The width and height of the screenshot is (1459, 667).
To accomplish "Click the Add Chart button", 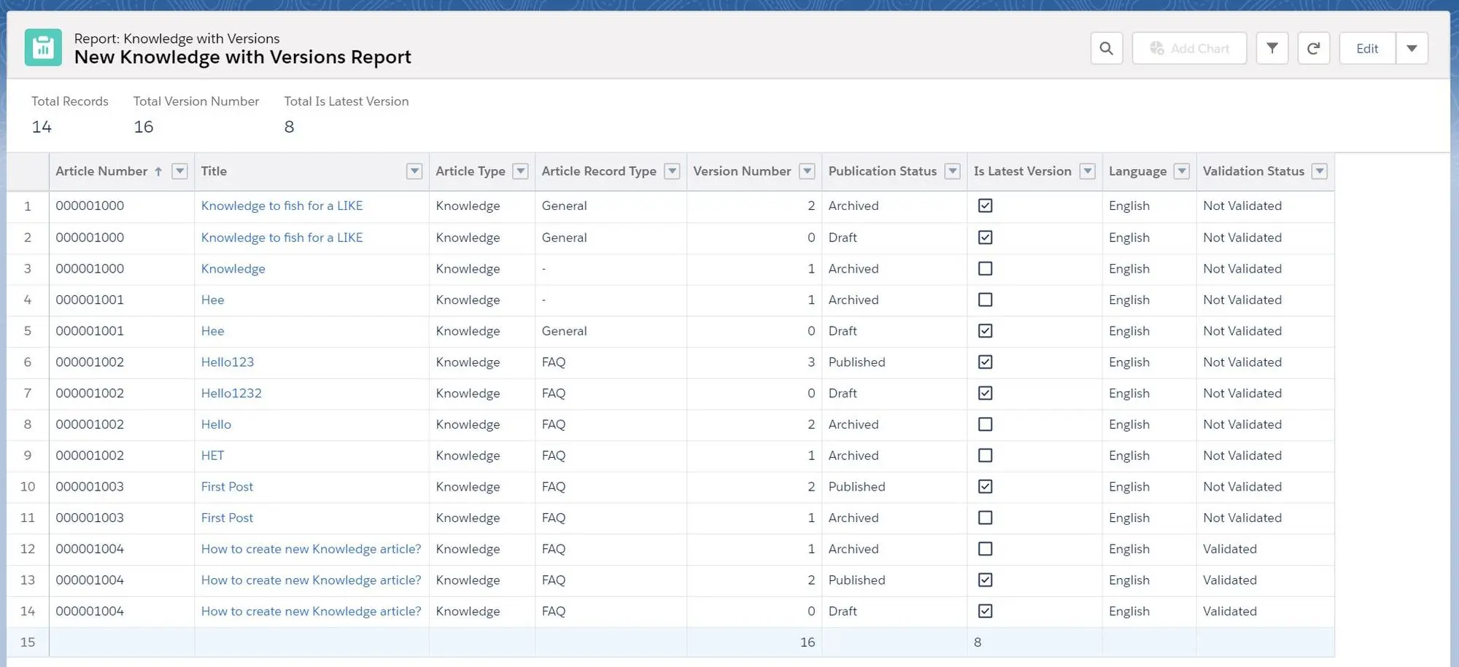I will point(1189,48).
